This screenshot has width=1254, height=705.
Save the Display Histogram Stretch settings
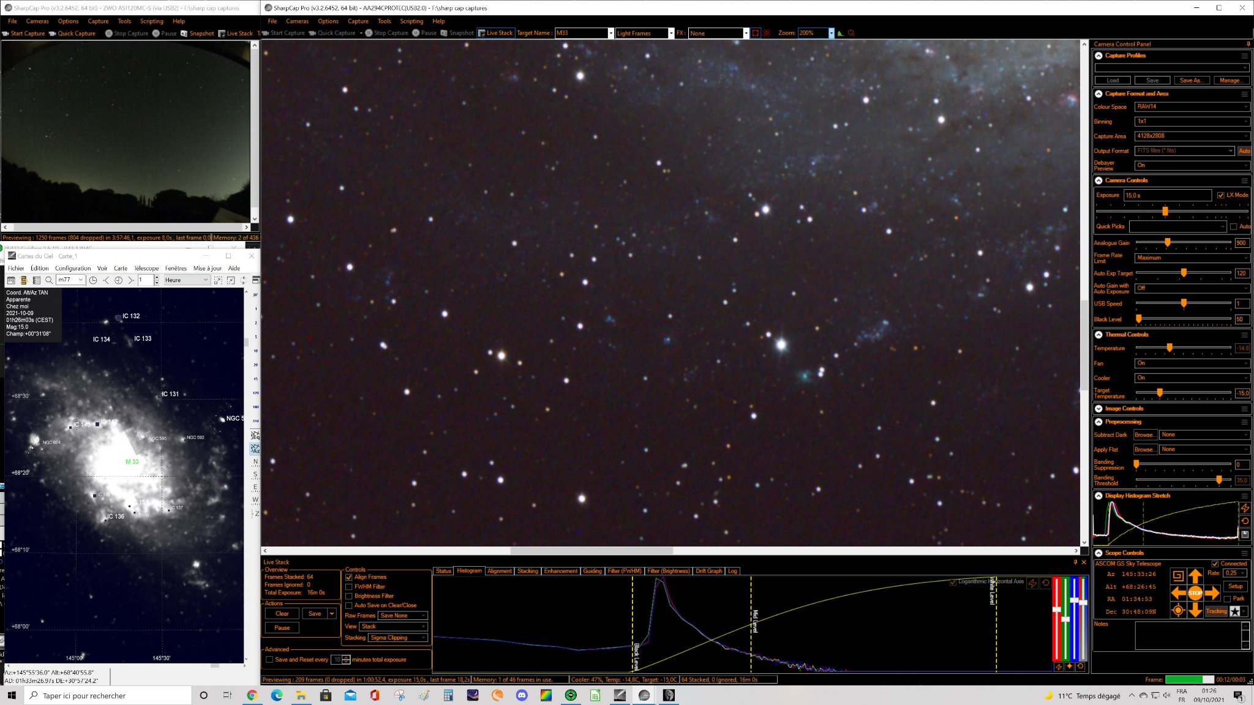click(x=1245, y=534)
